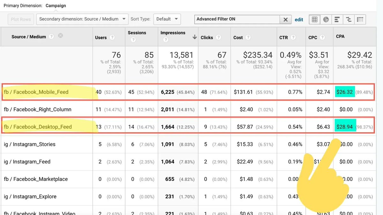Switch to data table view icon

[x=315, y=19]
